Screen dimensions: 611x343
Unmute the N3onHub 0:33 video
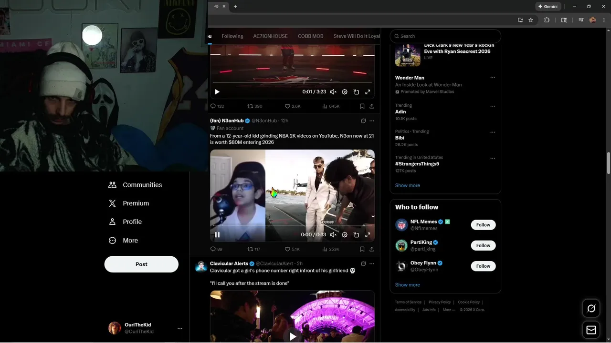[333, 235]
